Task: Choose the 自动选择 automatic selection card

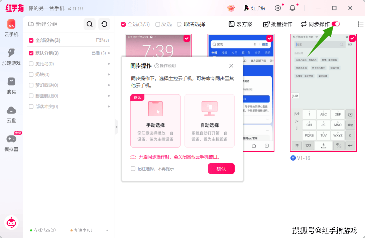Action: (x=210, y=121)
